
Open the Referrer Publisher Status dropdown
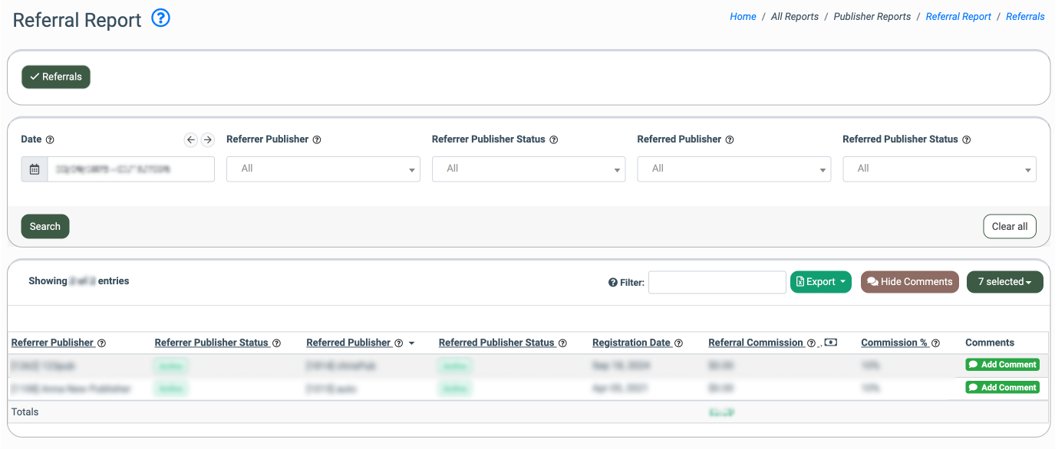pos(529,169)
